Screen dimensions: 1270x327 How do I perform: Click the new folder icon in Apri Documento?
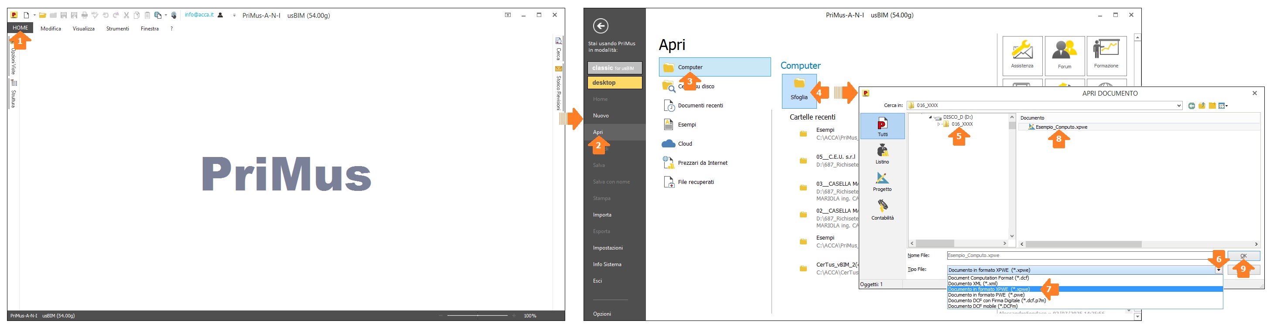point(1212,106)
